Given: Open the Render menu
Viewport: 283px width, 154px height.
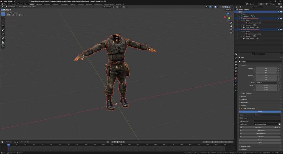Looking at the screenshot, I should (14, 4).
